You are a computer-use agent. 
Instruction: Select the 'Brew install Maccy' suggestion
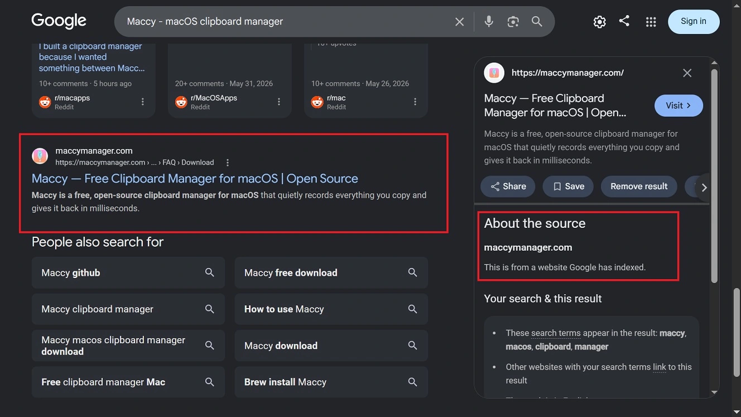click(x=331, y=382)
